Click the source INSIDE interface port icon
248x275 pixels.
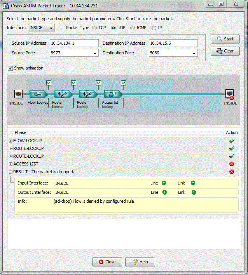[18, 94]
